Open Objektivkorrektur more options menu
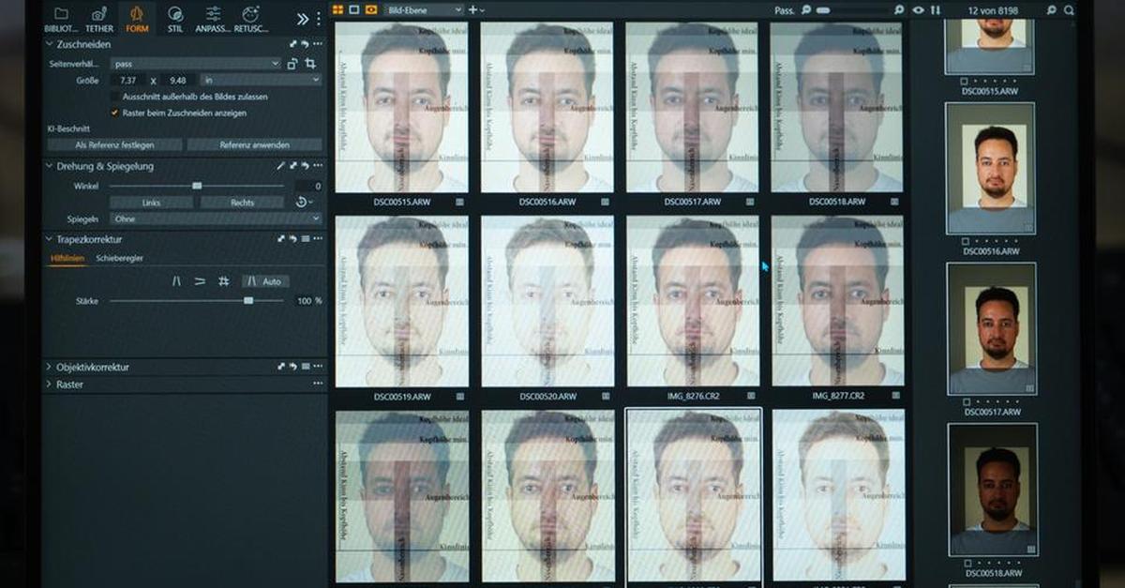 pos(318,367)
